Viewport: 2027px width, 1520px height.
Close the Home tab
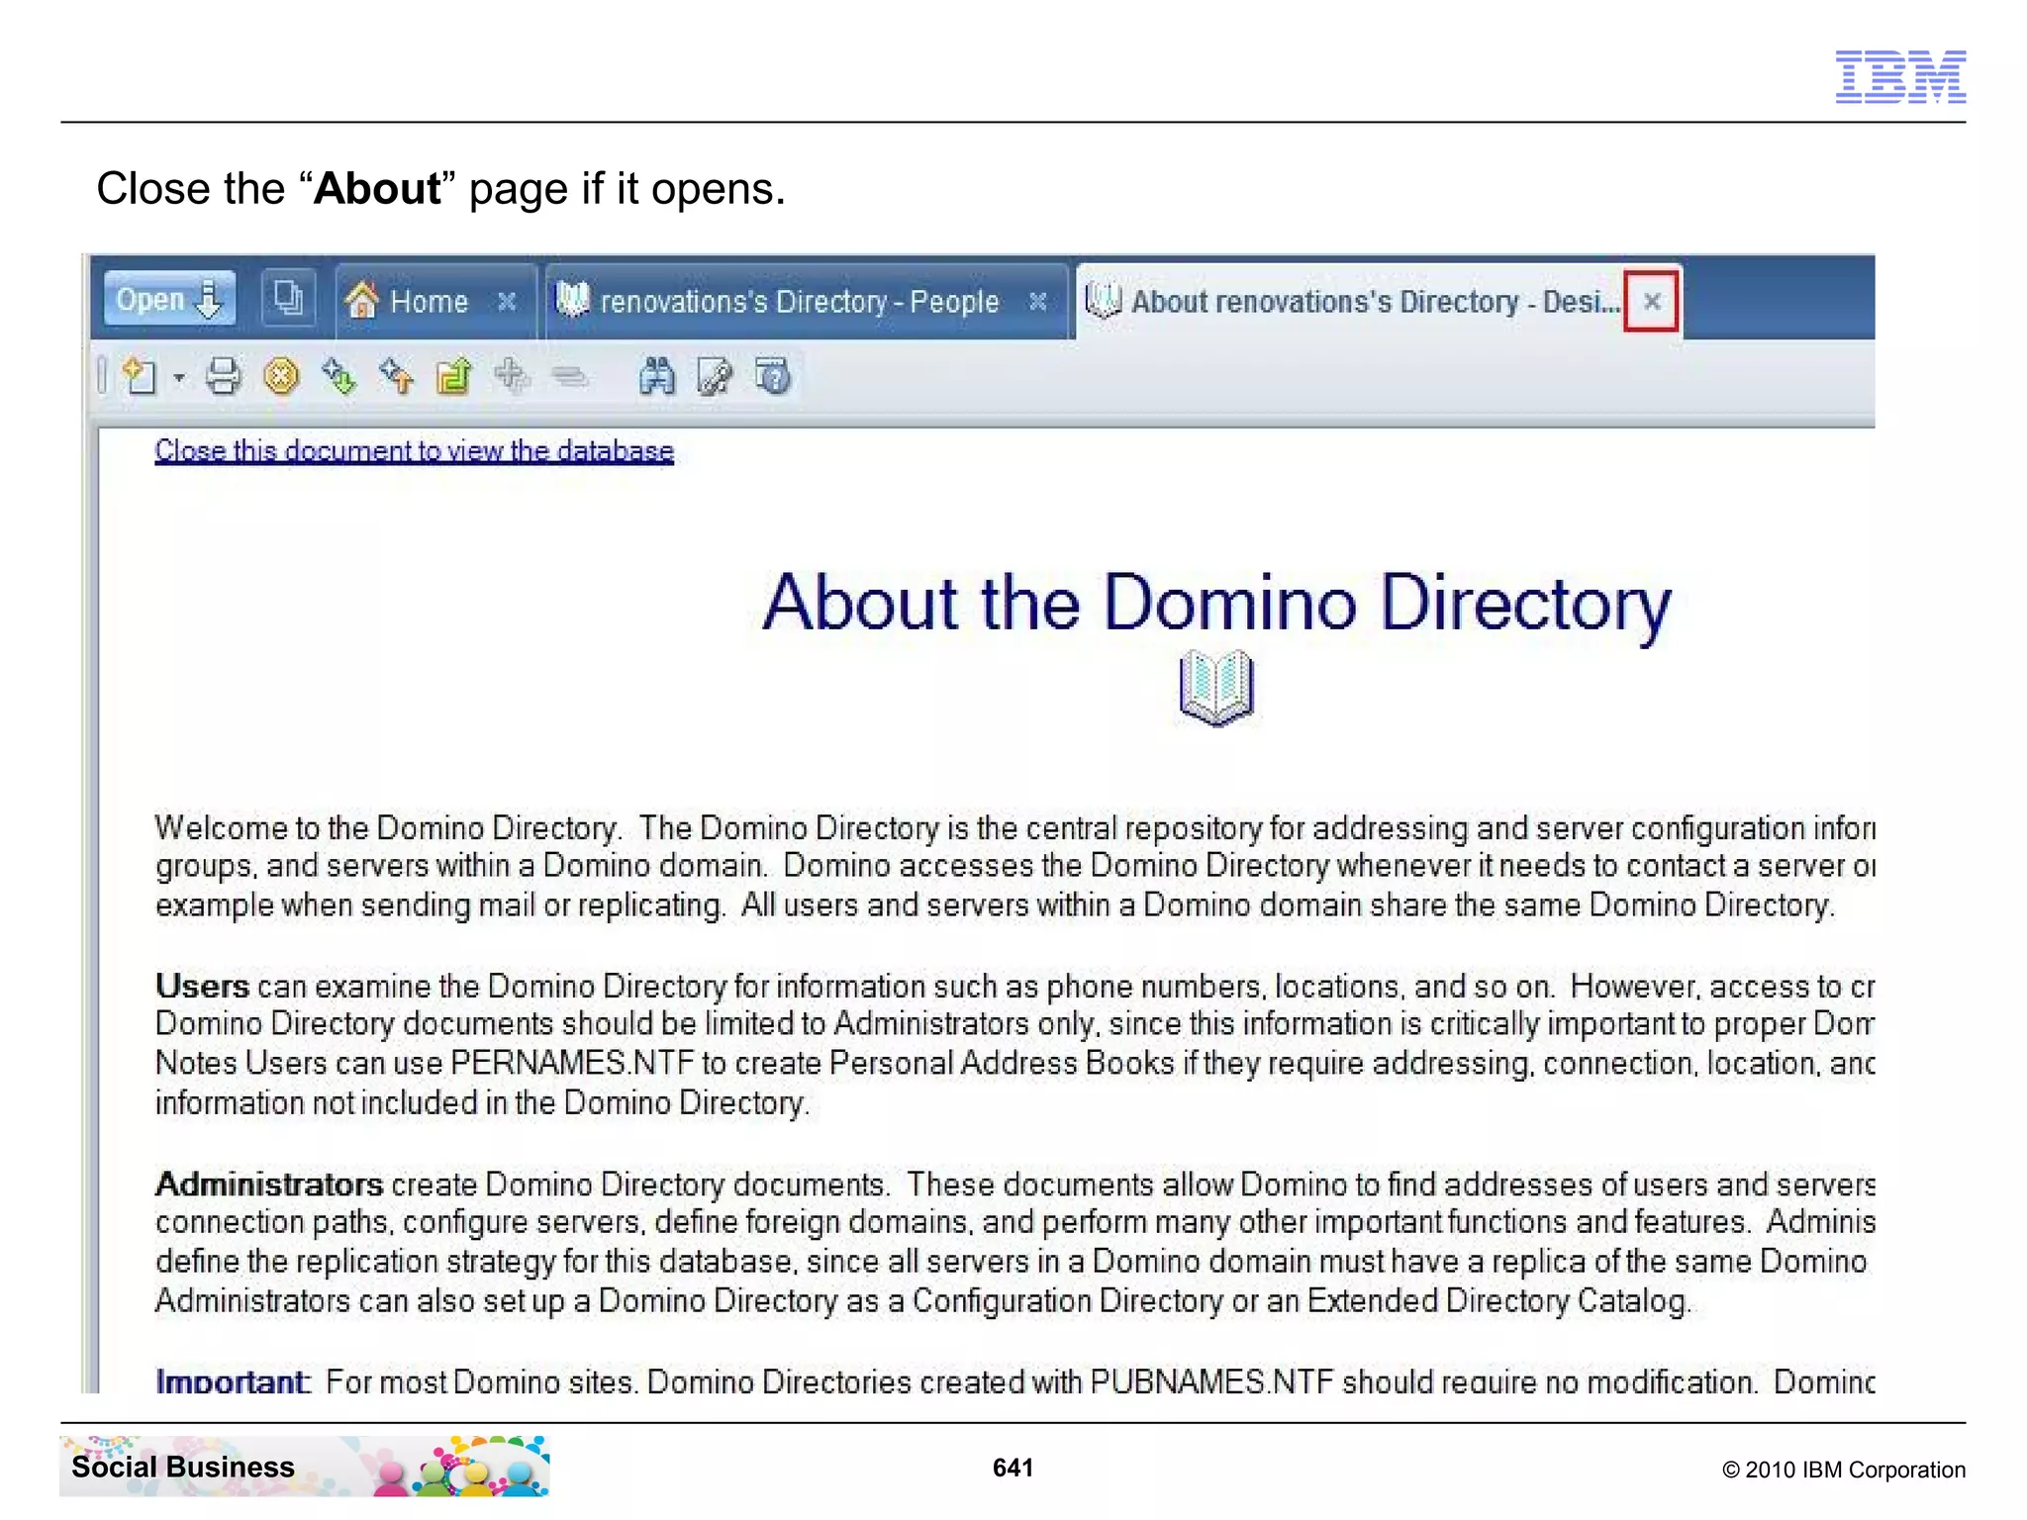tap(507, 302)
